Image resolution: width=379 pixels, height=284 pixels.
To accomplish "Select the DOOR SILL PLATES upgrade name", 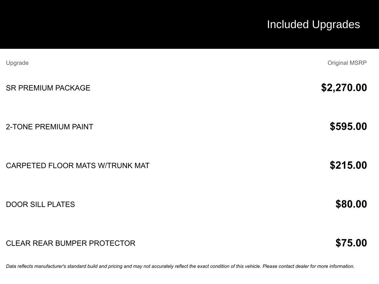I will pos(40,204).
